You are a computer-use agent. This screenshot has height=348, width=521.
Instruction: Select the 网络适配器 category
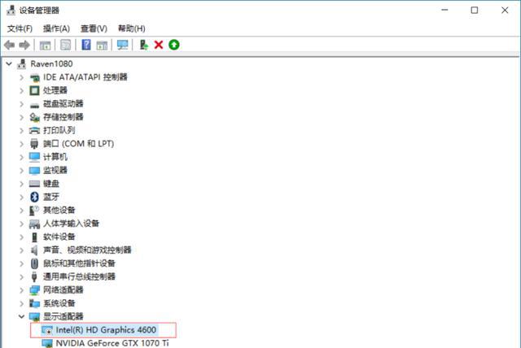coord(63,289)
